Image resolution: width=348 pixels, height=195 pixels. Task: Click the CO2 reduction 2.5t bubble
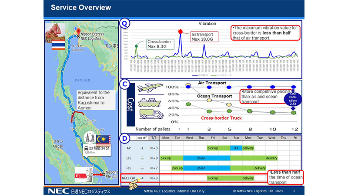293,99
